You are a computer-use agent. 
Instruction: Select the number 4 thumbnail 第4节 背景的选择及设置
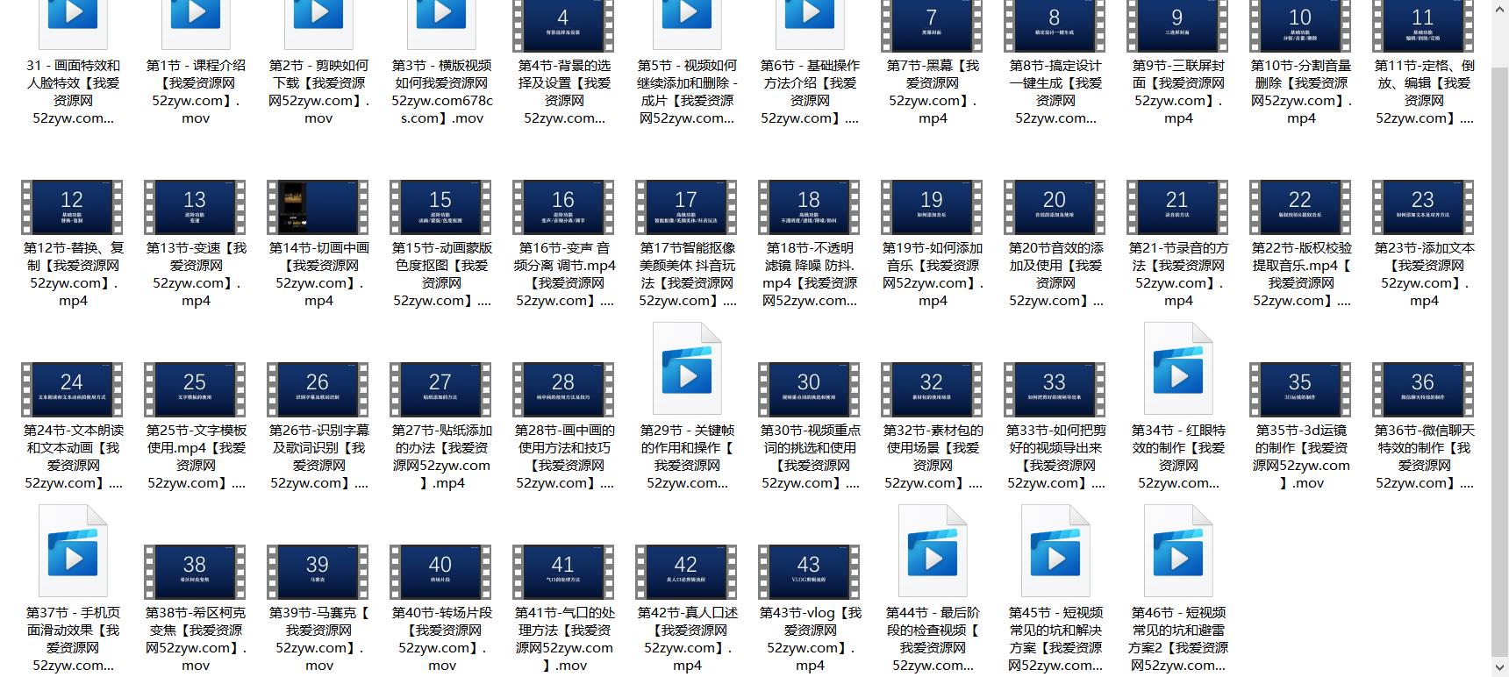(x=563, y=25)
